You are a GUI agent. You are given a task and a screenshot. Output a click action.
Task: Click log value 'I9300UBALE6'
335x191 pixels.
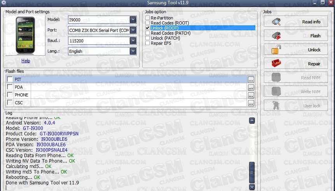51,145
